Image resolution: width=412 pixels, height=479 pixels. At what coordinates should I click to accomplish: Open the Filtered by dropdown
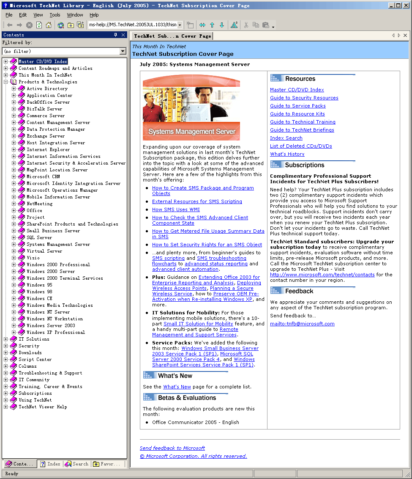point(123,51)
